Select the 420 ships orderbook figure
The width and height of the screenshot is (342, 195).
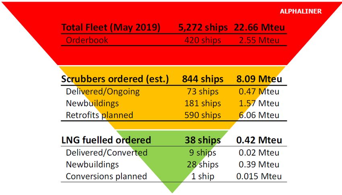203,40
